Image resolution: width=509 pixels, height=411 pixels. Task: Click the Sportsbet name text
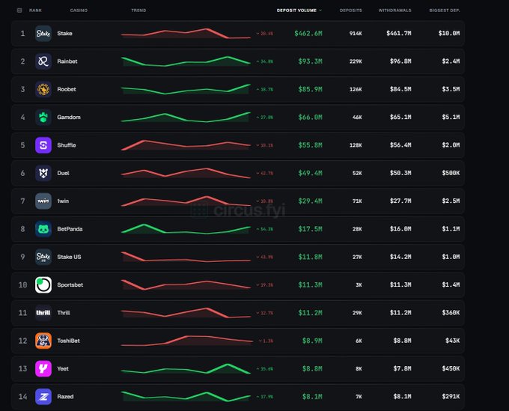pos(70,284)
